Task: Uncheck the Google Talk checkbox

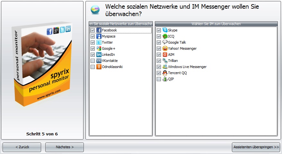Action: point(159,42)
